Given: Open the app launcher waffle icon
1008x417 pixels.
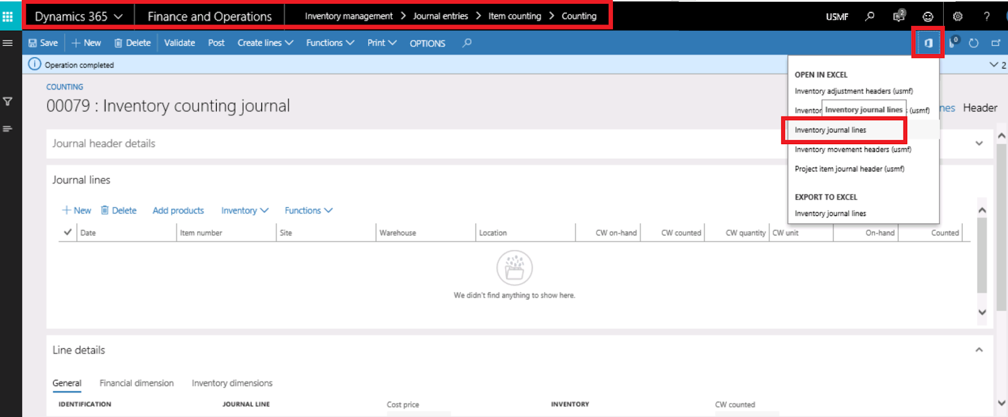Looking at the screenshot, I should (x=8, y=16).
